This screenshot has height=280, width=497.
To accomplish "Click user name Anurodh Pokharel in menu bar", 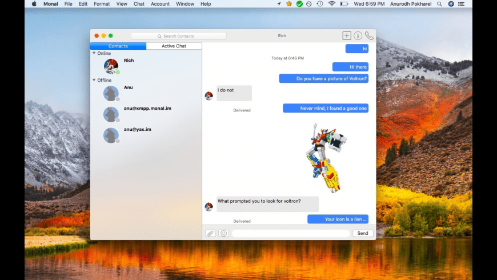I will 411,4.
